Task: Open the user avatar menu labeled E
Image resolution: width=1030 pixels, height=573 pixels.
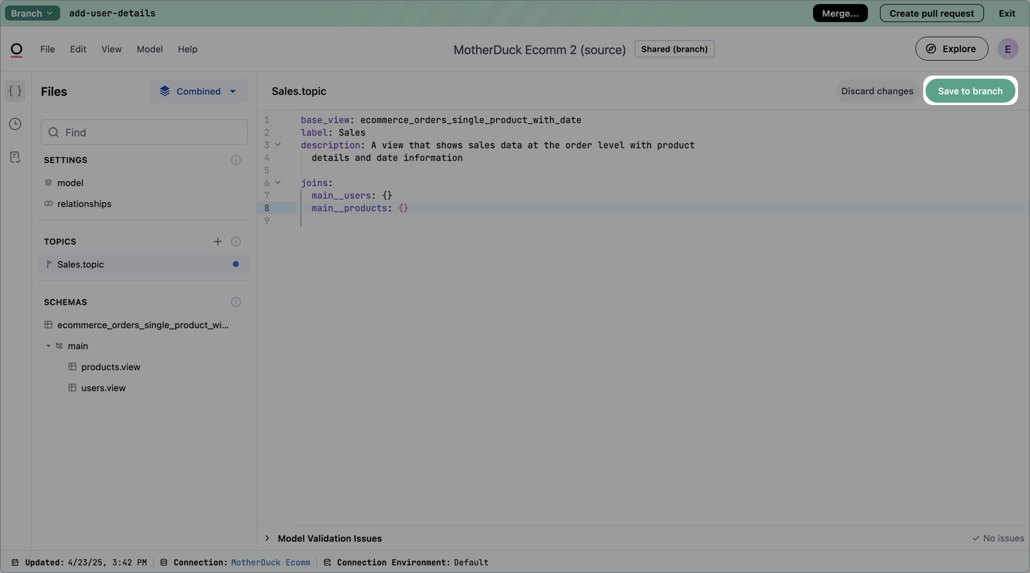Action: pyautogui.click(x=1007, y=49)
